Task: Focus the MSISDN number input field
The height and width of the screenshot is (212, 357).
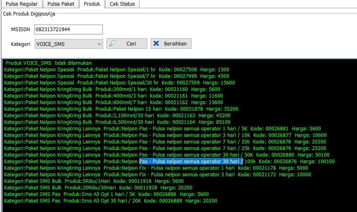Action: click(68, 30)
